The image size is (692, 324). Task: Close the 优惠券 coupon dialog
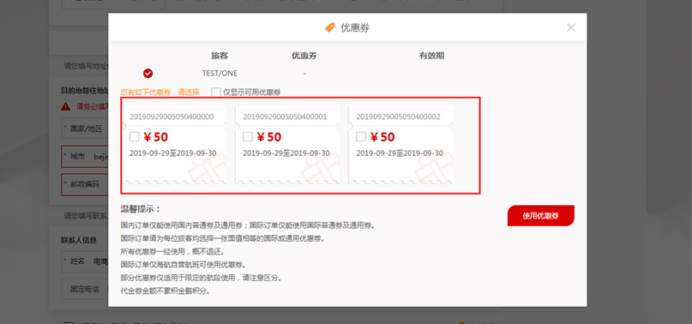571,27
